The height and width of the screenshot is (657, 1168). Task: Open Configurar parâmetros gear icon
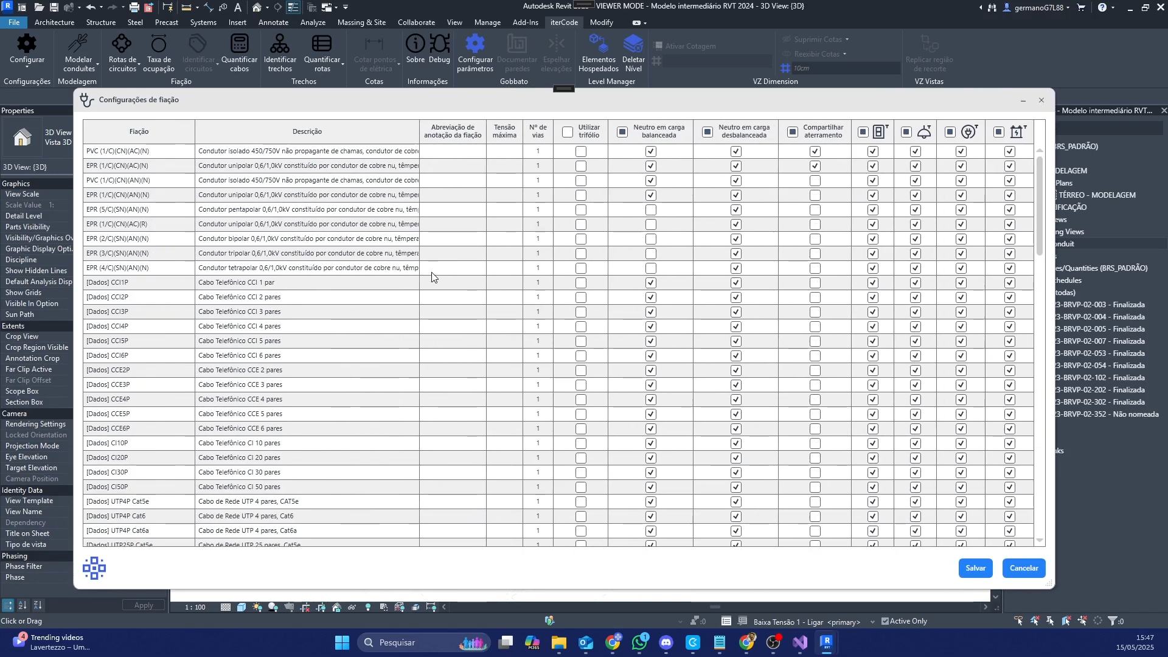click(475, 44)
